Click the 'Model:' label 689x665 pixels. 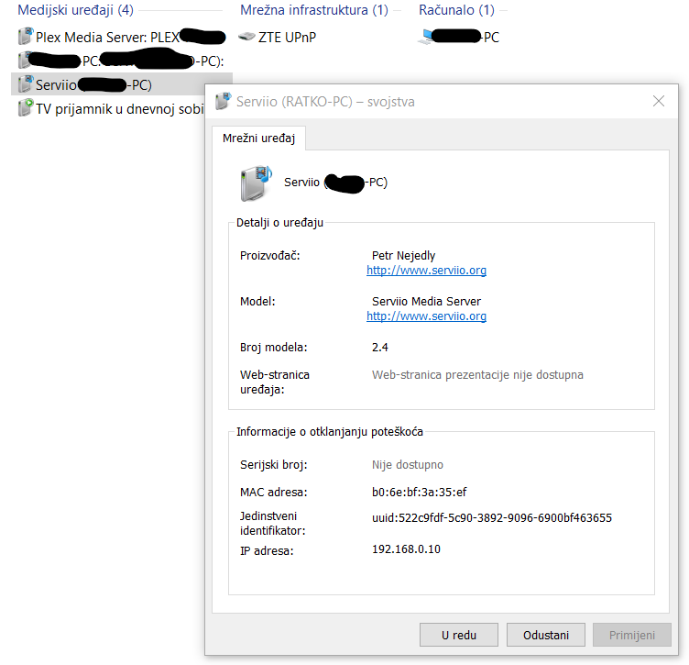tap(257, 301)
